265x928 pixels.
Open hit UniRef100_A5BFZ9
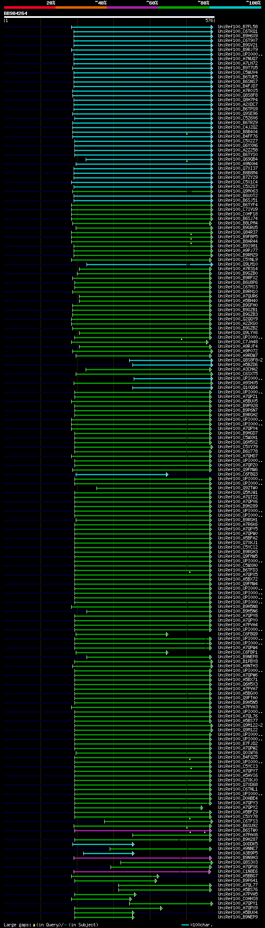pos(238,812)
